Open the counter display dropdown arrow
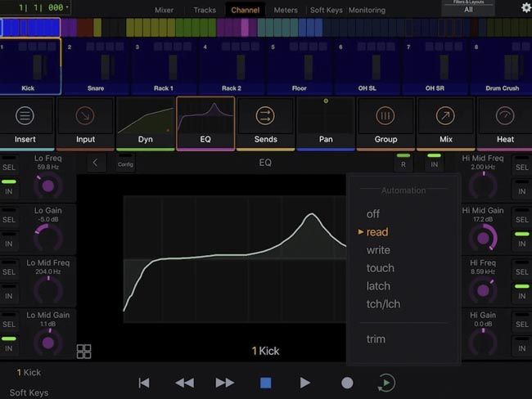This screenshot has height=399, width=532. pos(67,7)
